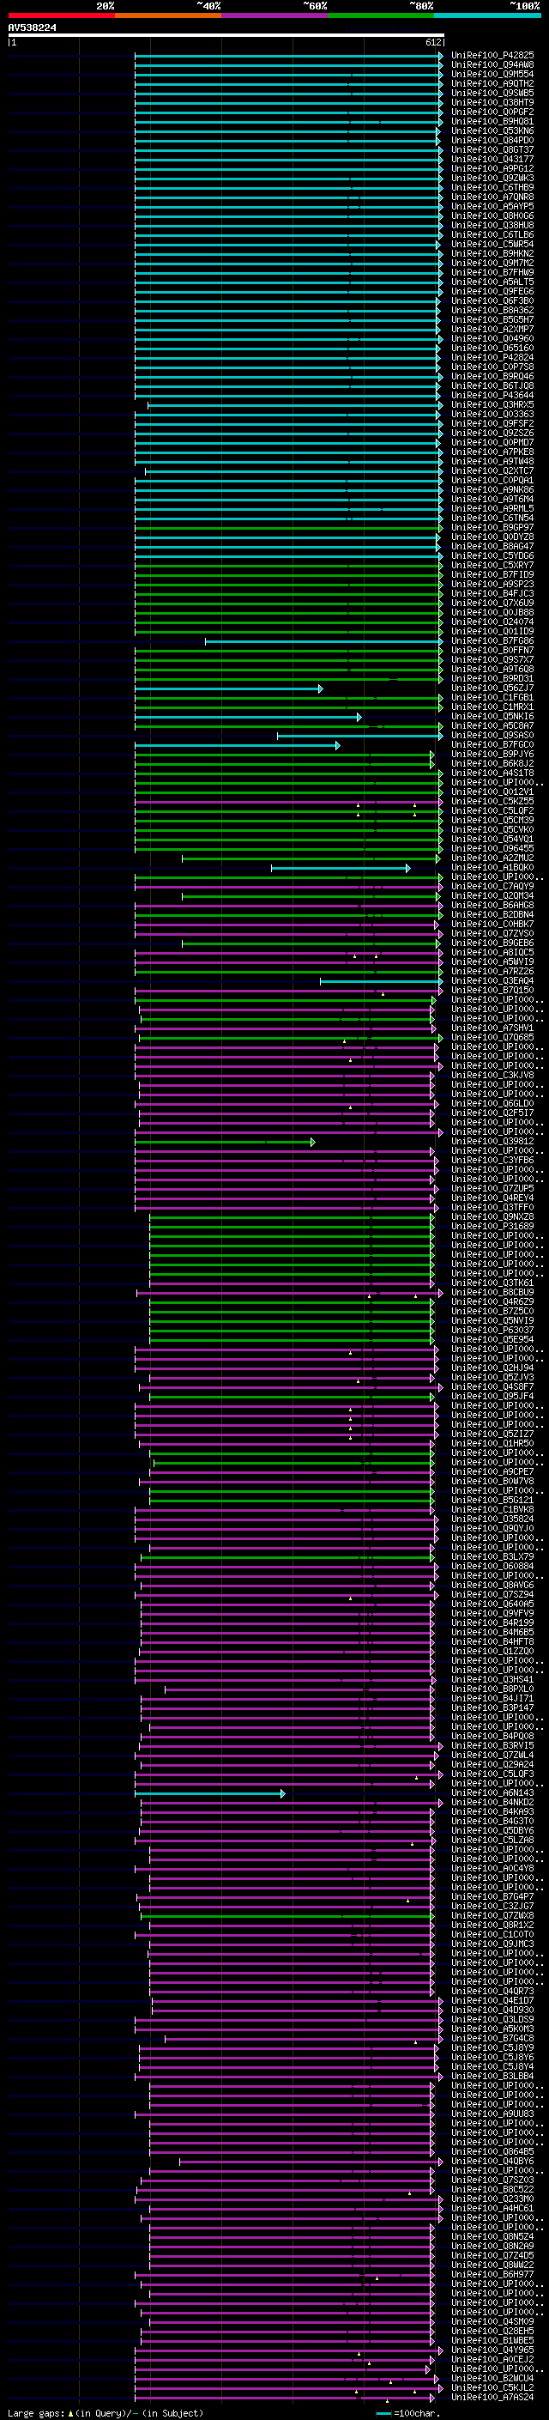
Task: Click the red ~20% identity legend segment
Action: pyautogui.click(x=61, y=16)
